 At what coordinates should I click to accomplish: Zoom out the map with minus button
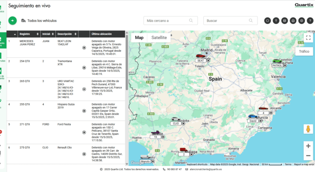pos(308,156)
